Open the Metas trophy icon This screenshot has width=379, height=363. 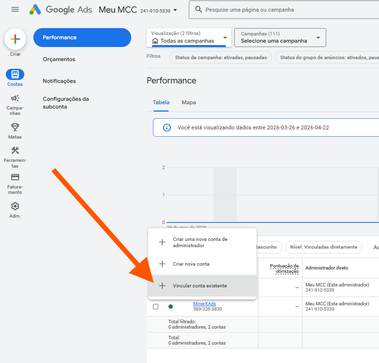pos(15,127)
